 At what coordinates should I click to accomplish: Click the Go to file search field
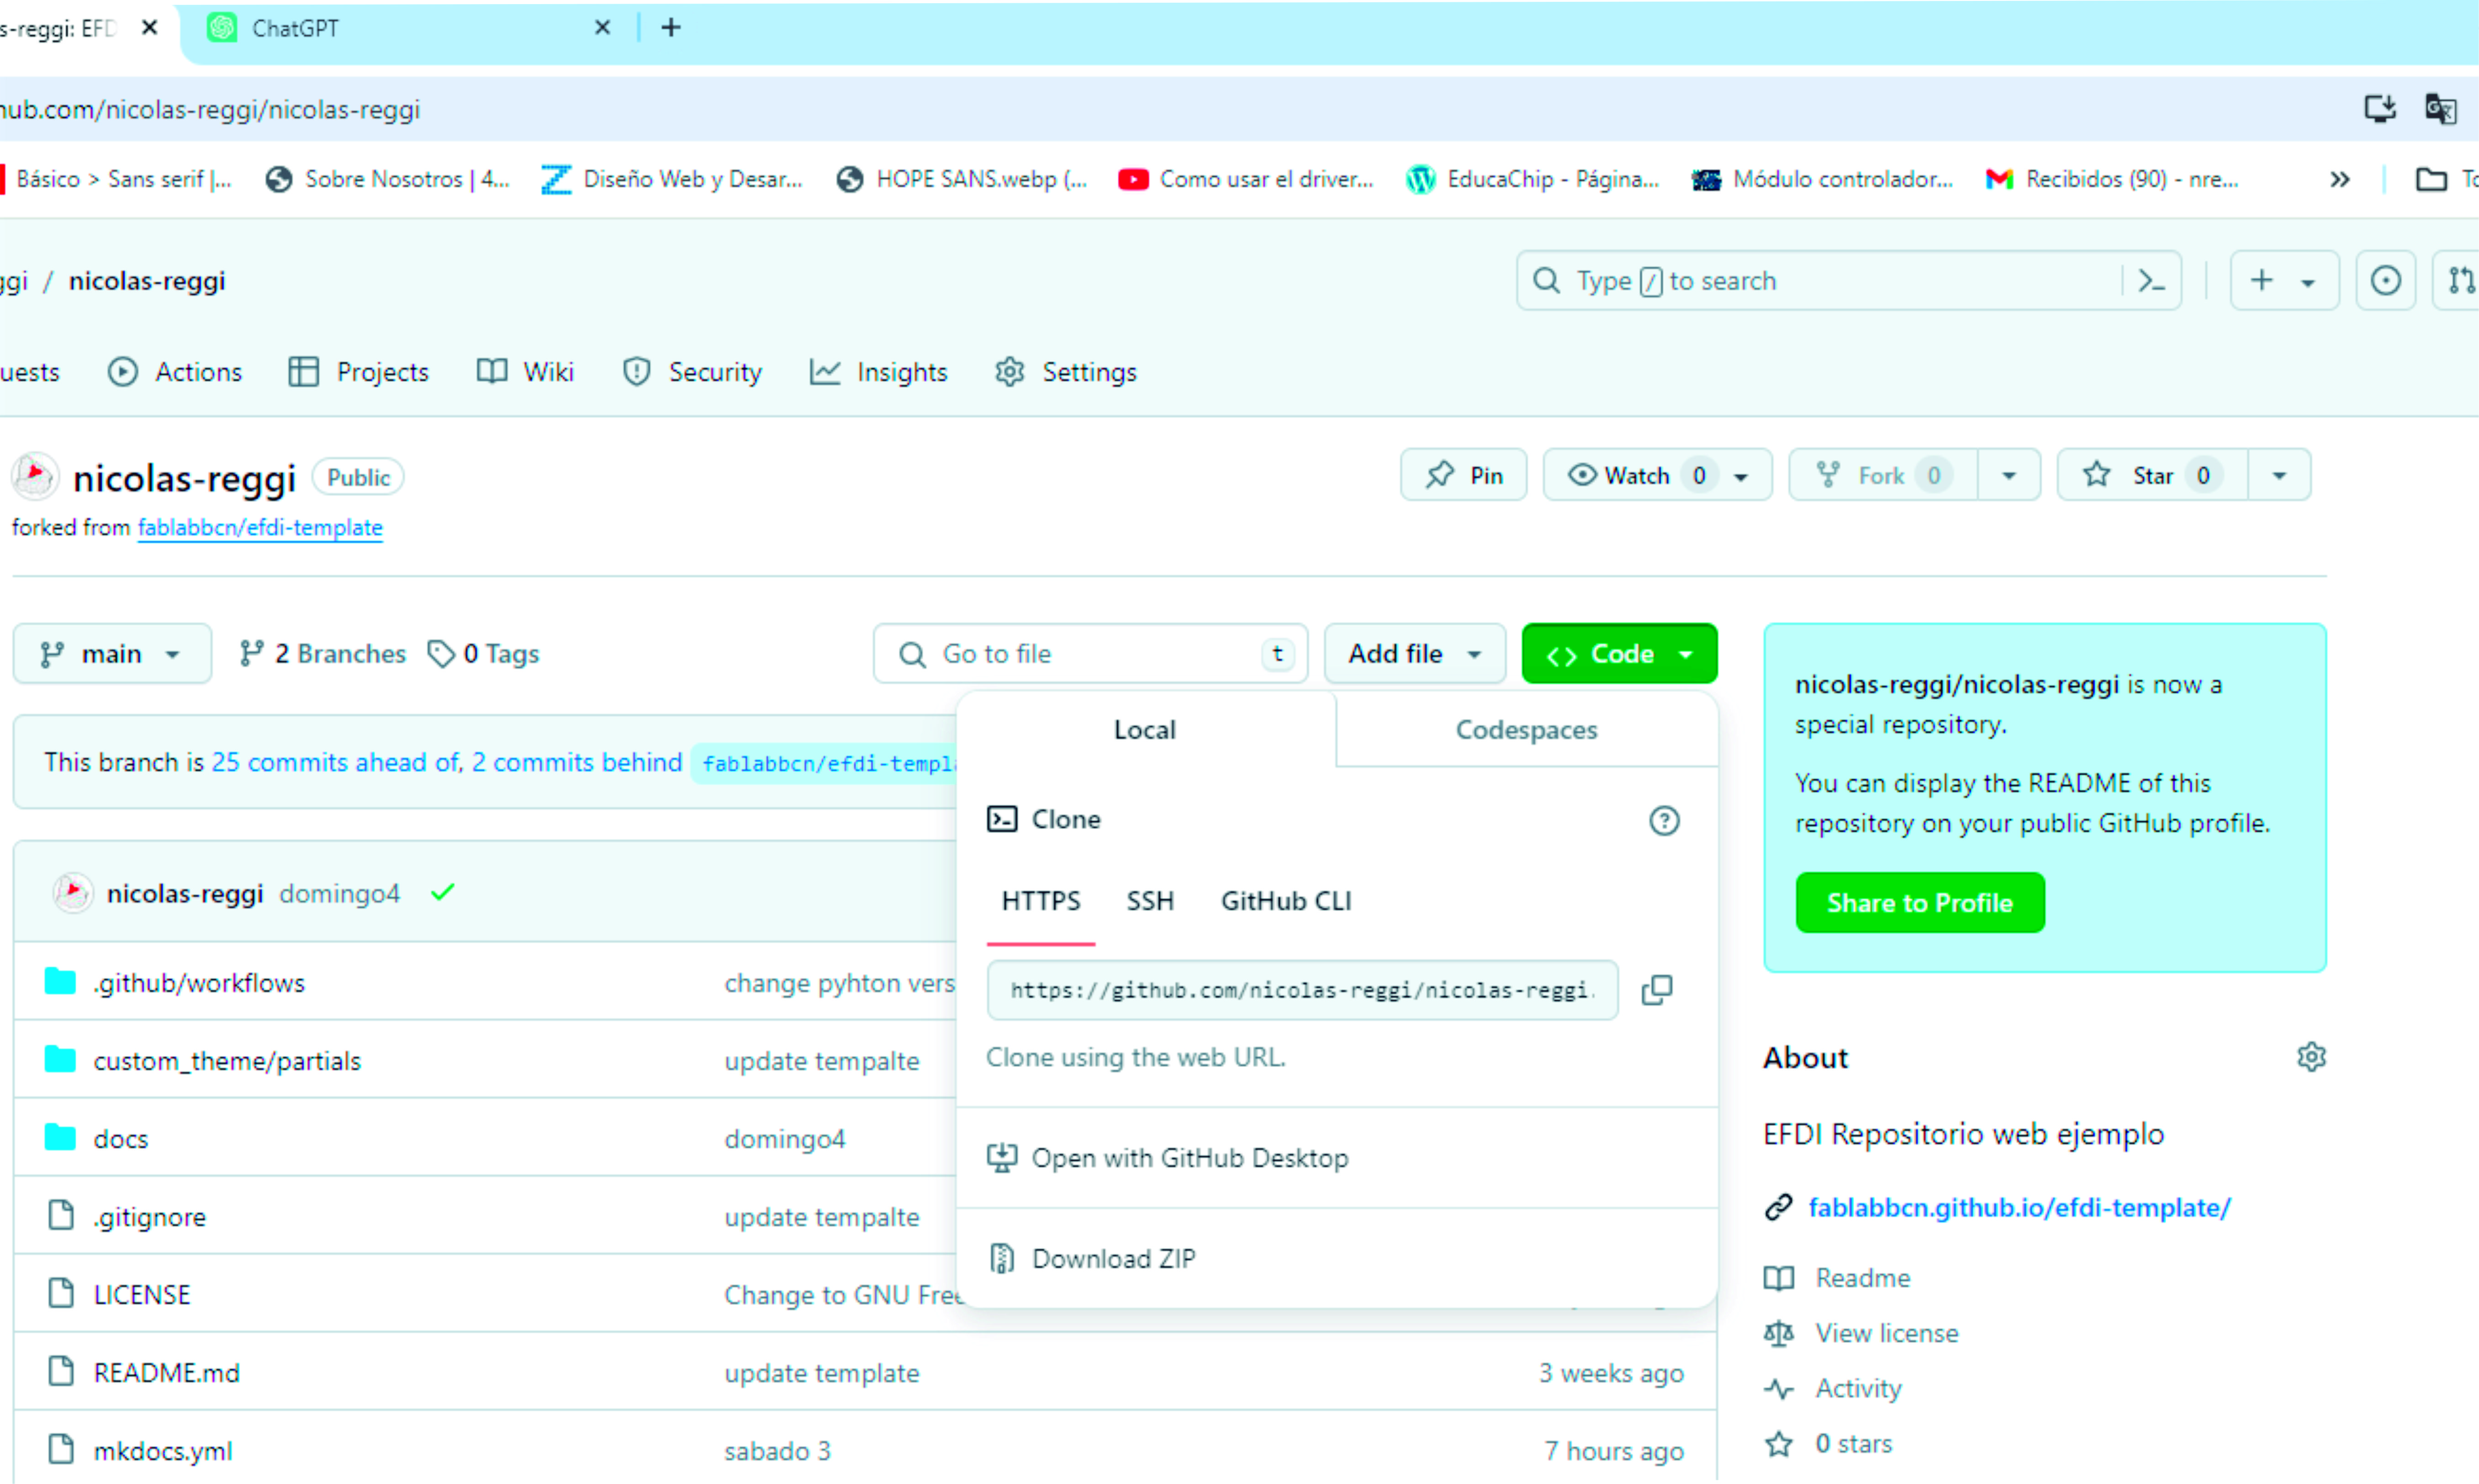pyautogui.click(x=1090, y=654)
